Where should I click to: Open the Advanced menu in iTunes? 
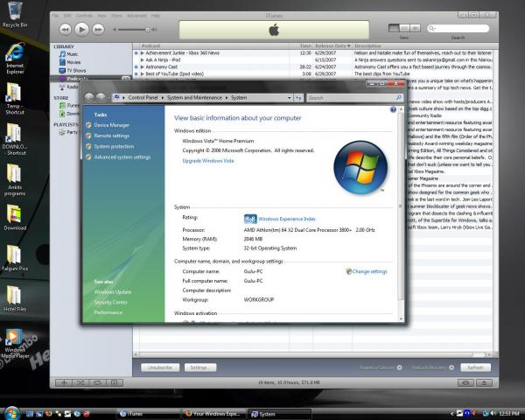pyautogui.click(x=136, y=16)
